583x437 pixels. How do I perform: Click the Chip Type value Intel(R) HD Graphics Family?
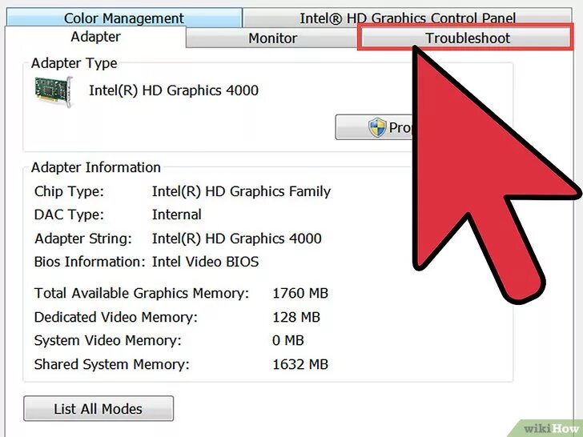click(x=241, y=191)
